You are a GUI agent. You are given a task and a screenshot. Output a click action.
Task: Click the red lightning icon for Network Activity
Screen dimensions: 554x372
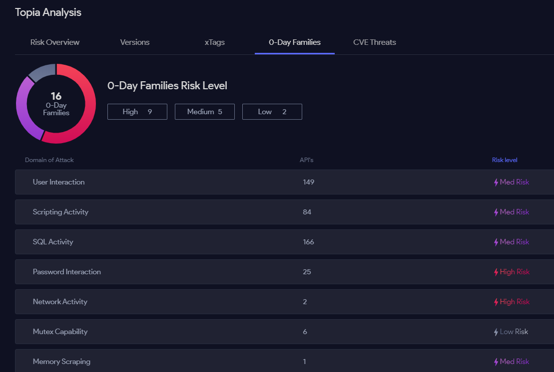pyautogui.click(x=496, y=302)
